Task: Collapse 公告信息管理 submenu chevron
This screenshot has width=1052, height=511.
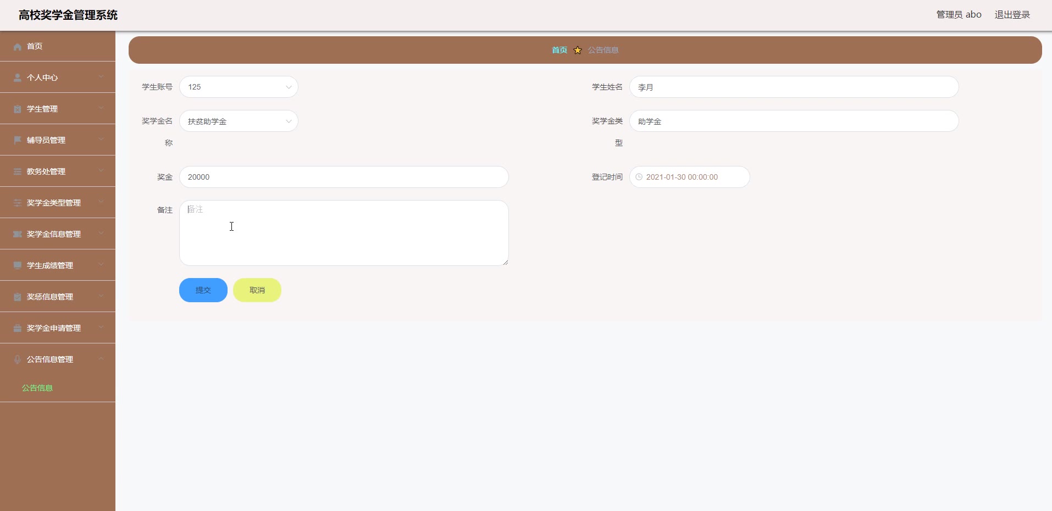Action: (x=101, y=359)
